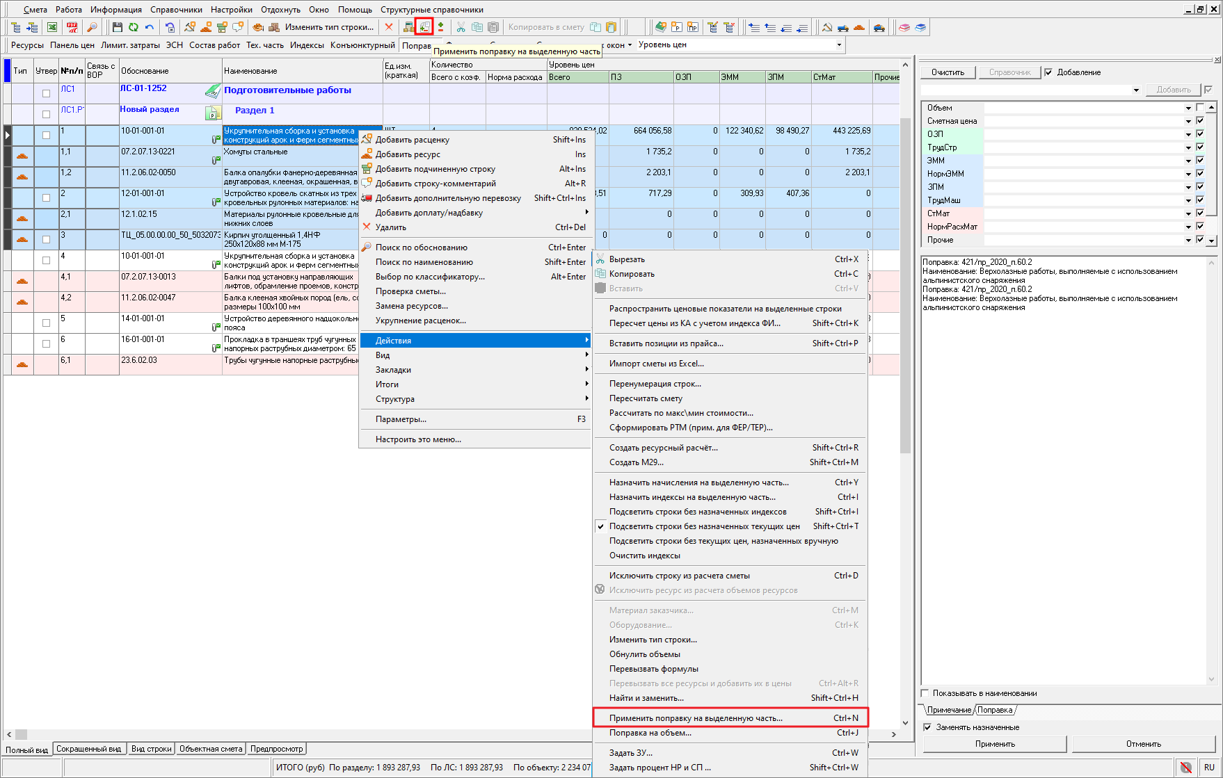Click the magnifier search toolbar icon

(x=92, y=27)
